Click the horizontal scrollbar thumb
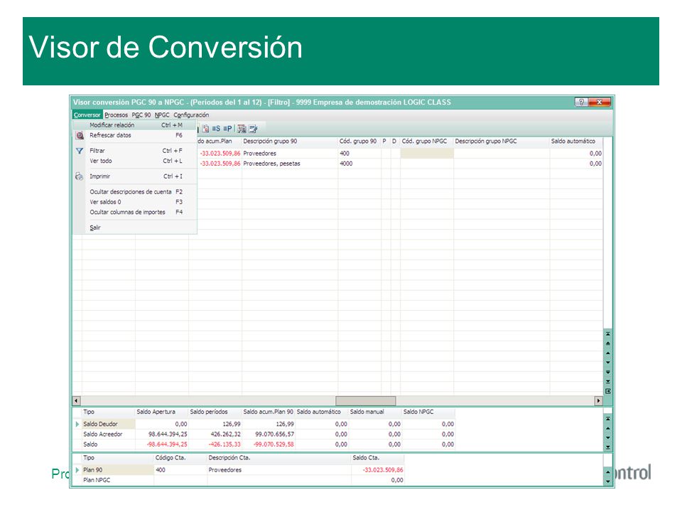 coord(365,400)
